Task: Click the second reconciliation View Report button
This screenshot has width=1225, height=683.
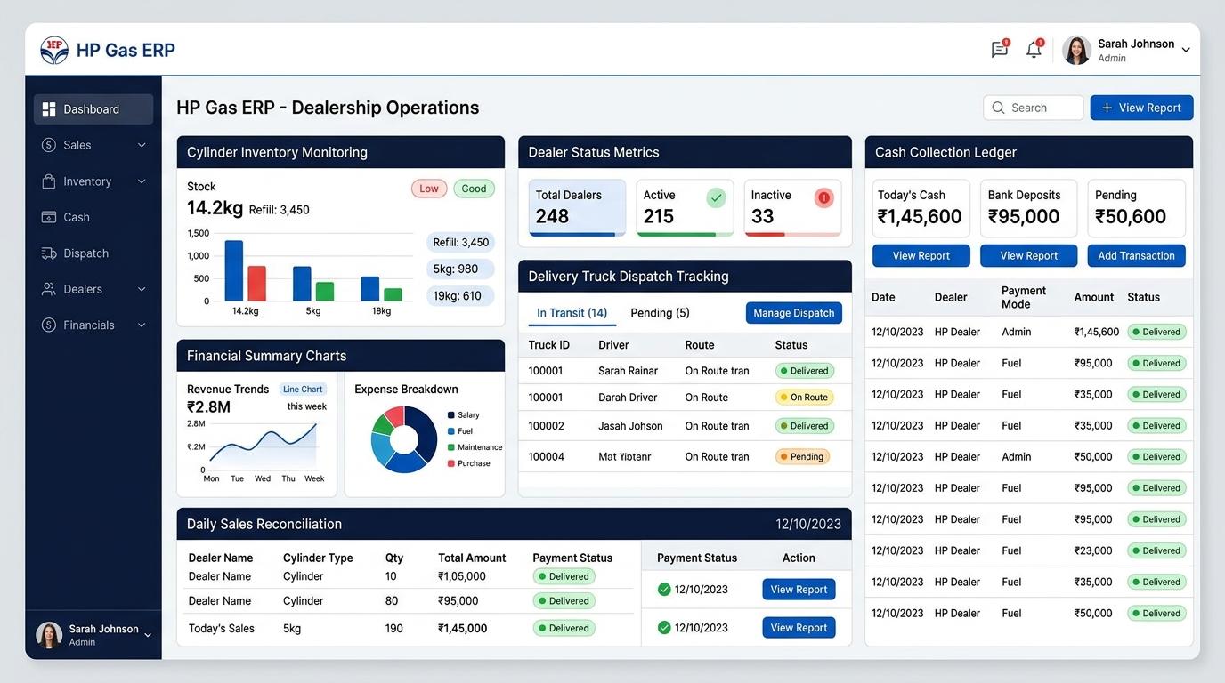Action: (x=799, y=628)
